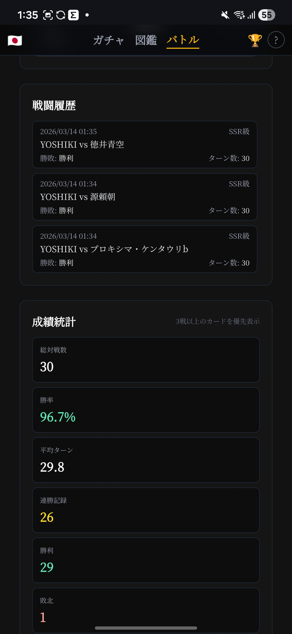This screenshot has height=634, width=292.
Task: Tap the sync rotation status icon
Action: (x=61, y=15)
